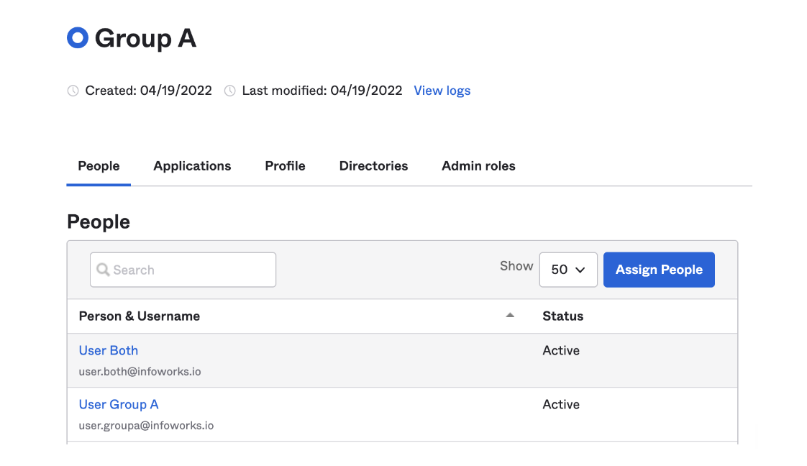This screenshot has width=807, height=466.
Task: Switch to the People tab
Action: point(99,166)
